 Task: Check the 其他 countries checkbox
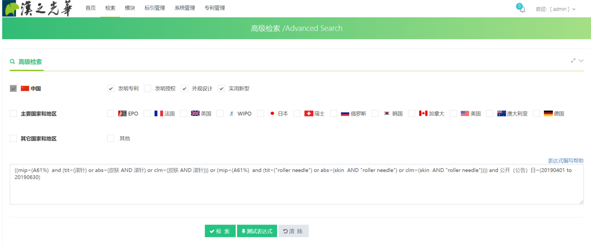111,138
